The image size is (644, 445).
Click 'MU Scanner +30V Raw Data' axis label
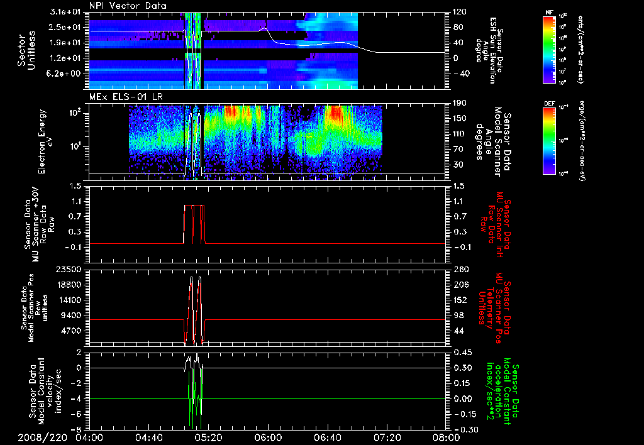pos(38,224)
